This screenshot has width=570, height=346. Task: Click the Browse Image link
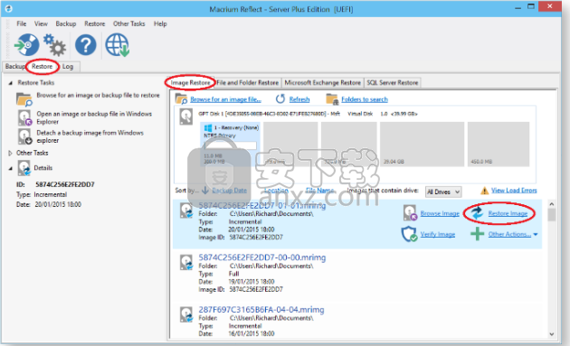pos(440,213)
